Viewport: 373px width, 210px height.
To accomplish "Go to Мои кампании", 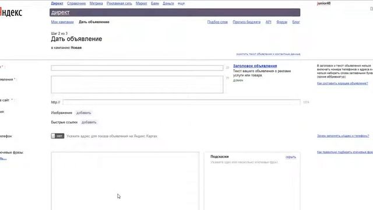I will [x=62, y=22].
